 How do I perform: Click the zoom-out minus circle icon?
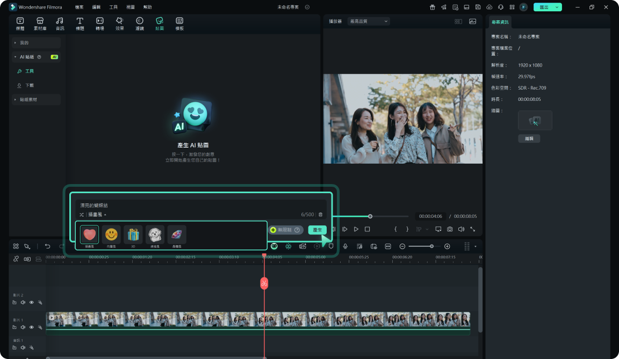[402, 246]
